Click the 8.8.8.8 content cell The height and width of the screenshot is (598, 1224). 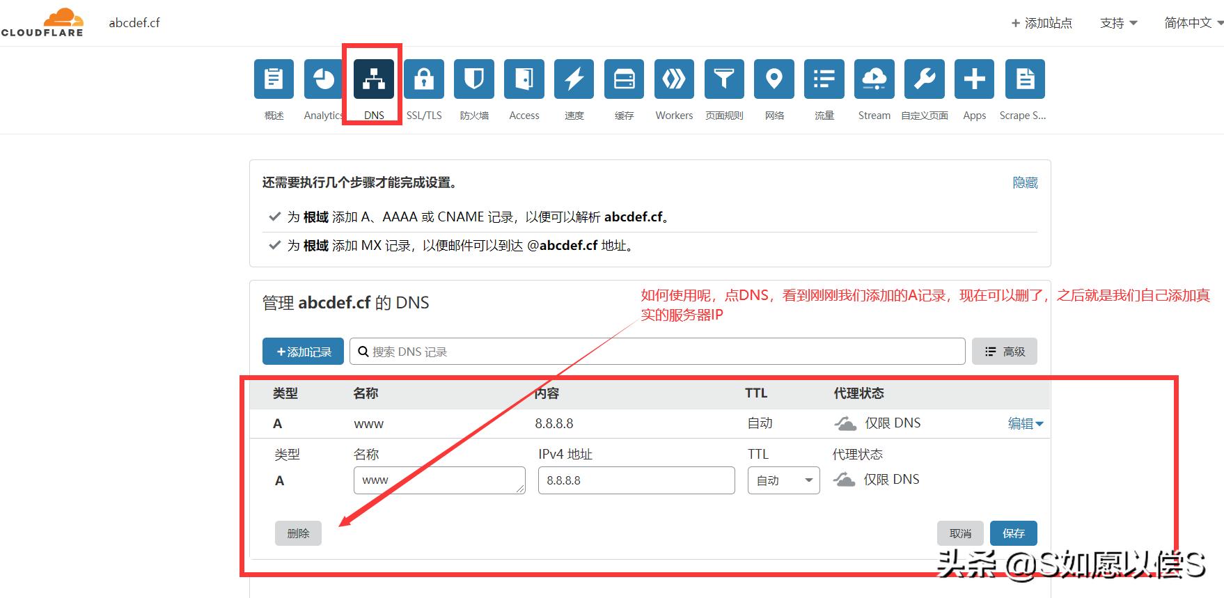pos(554,423)
